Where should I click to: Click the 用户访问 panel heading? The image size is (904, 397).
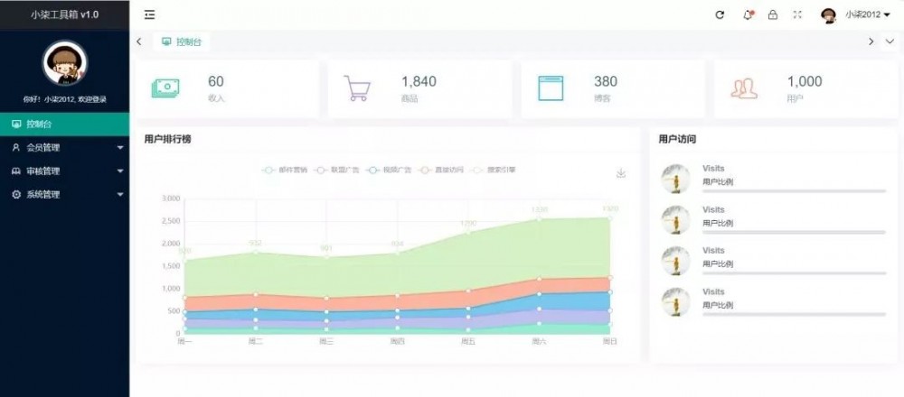[x=677, y=139]
